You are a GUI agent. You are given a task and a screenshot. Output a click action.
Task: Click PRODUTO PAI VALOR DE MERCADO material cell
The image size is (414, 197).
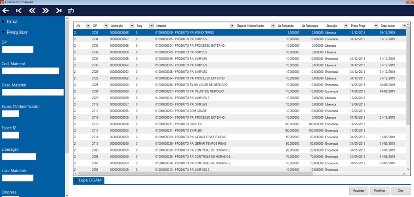click(190, 91)
